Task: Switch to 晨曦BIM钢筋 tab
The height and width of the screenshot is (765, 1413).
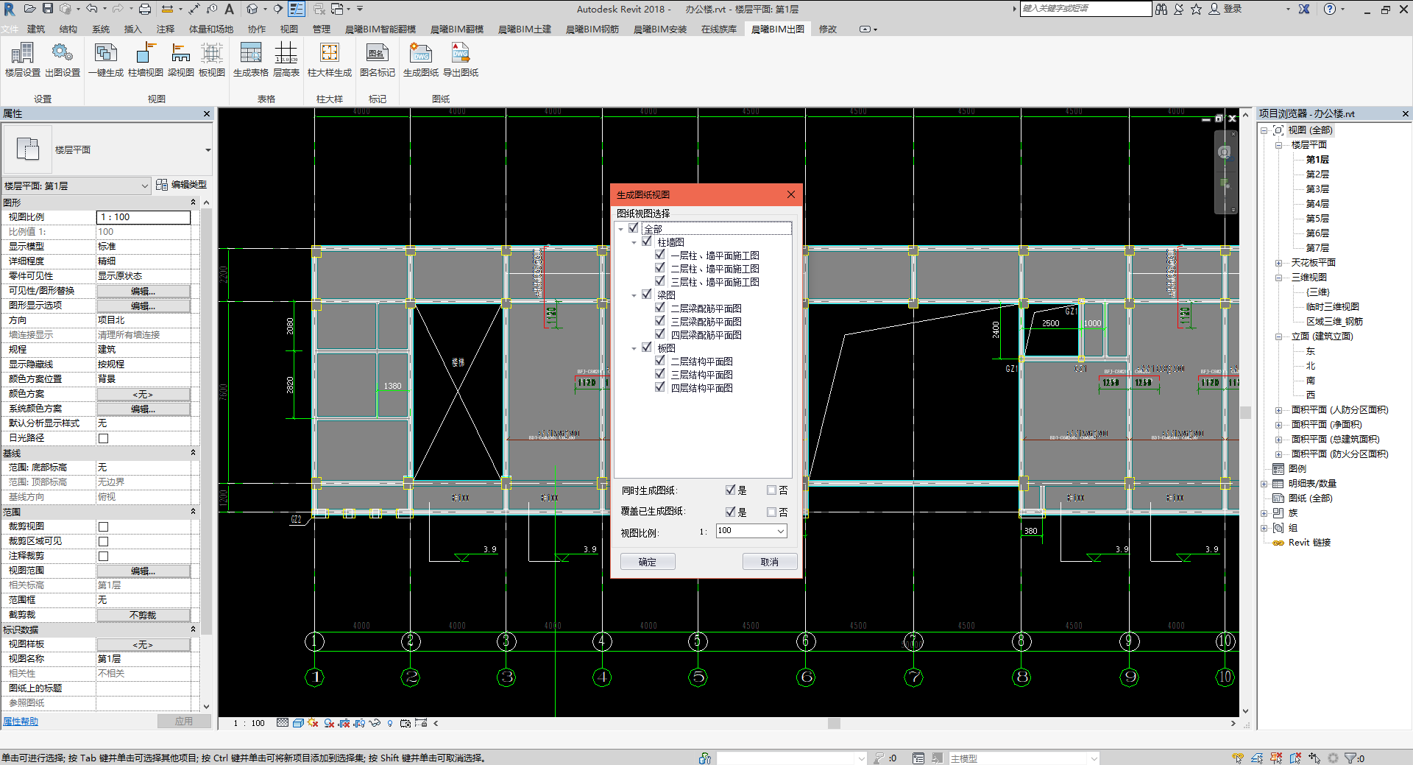Action: 592,29
